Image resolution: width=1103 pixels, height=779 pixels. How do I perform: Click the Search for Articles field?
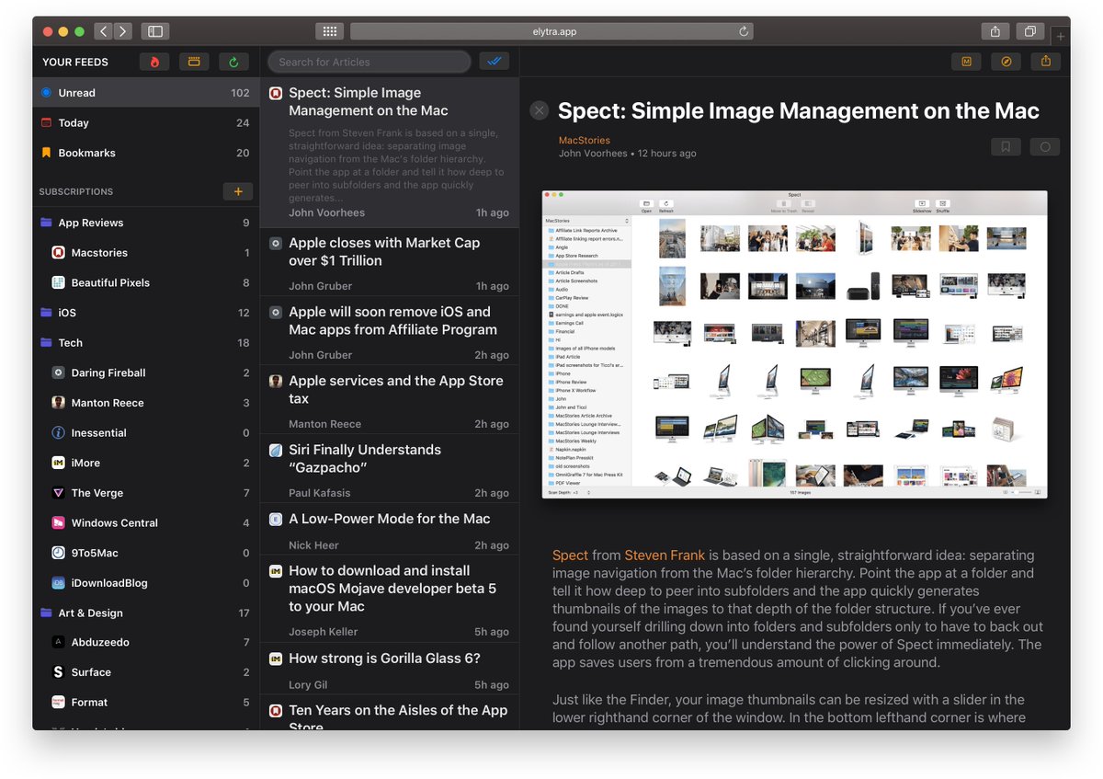coord(370,62)
